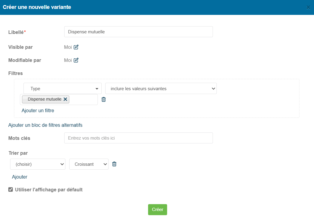The width and height of the screenshot is (314, 222).
Task: Select the 'Dispense mutuelle' filter tag chip
Action: [44, 99]
